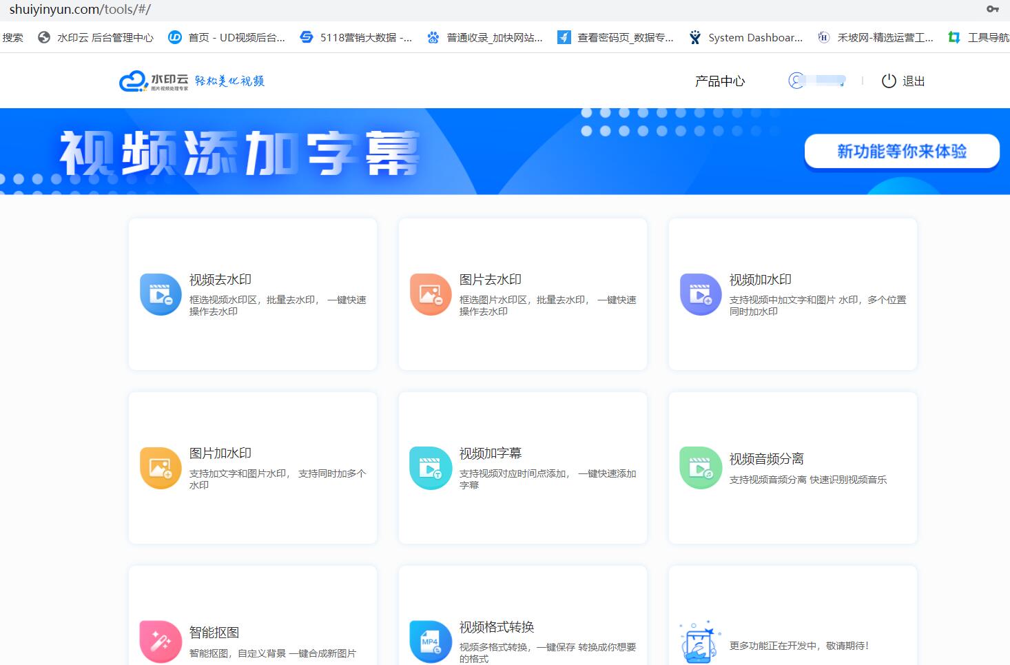Open the 图片去水印 orange icon
Viewport: 1010px width, 665px height.
431,294
